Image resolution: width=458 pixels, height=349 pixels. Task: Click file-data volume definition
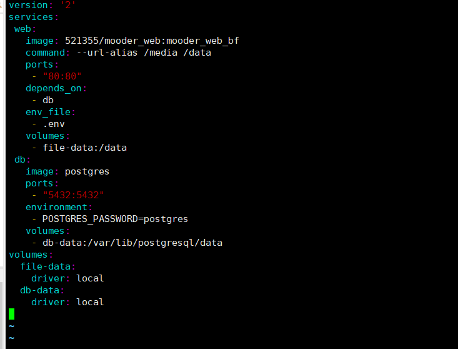(45, 266)
